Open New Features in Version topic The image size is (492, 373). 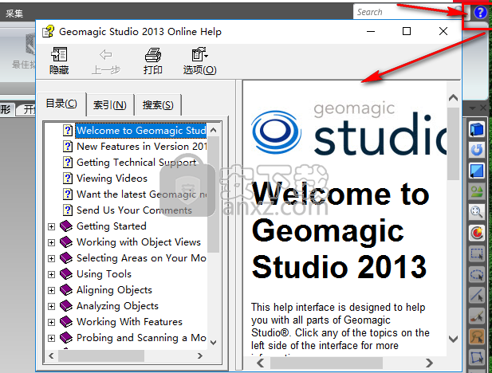[141, 146]
